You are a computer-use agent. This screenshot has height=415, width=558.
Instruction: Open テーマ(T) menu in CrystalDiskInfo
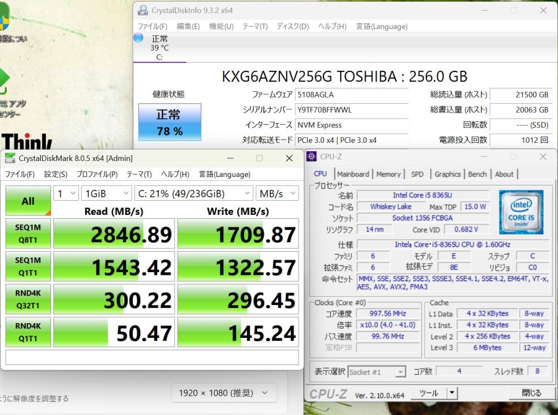point(255,26)
